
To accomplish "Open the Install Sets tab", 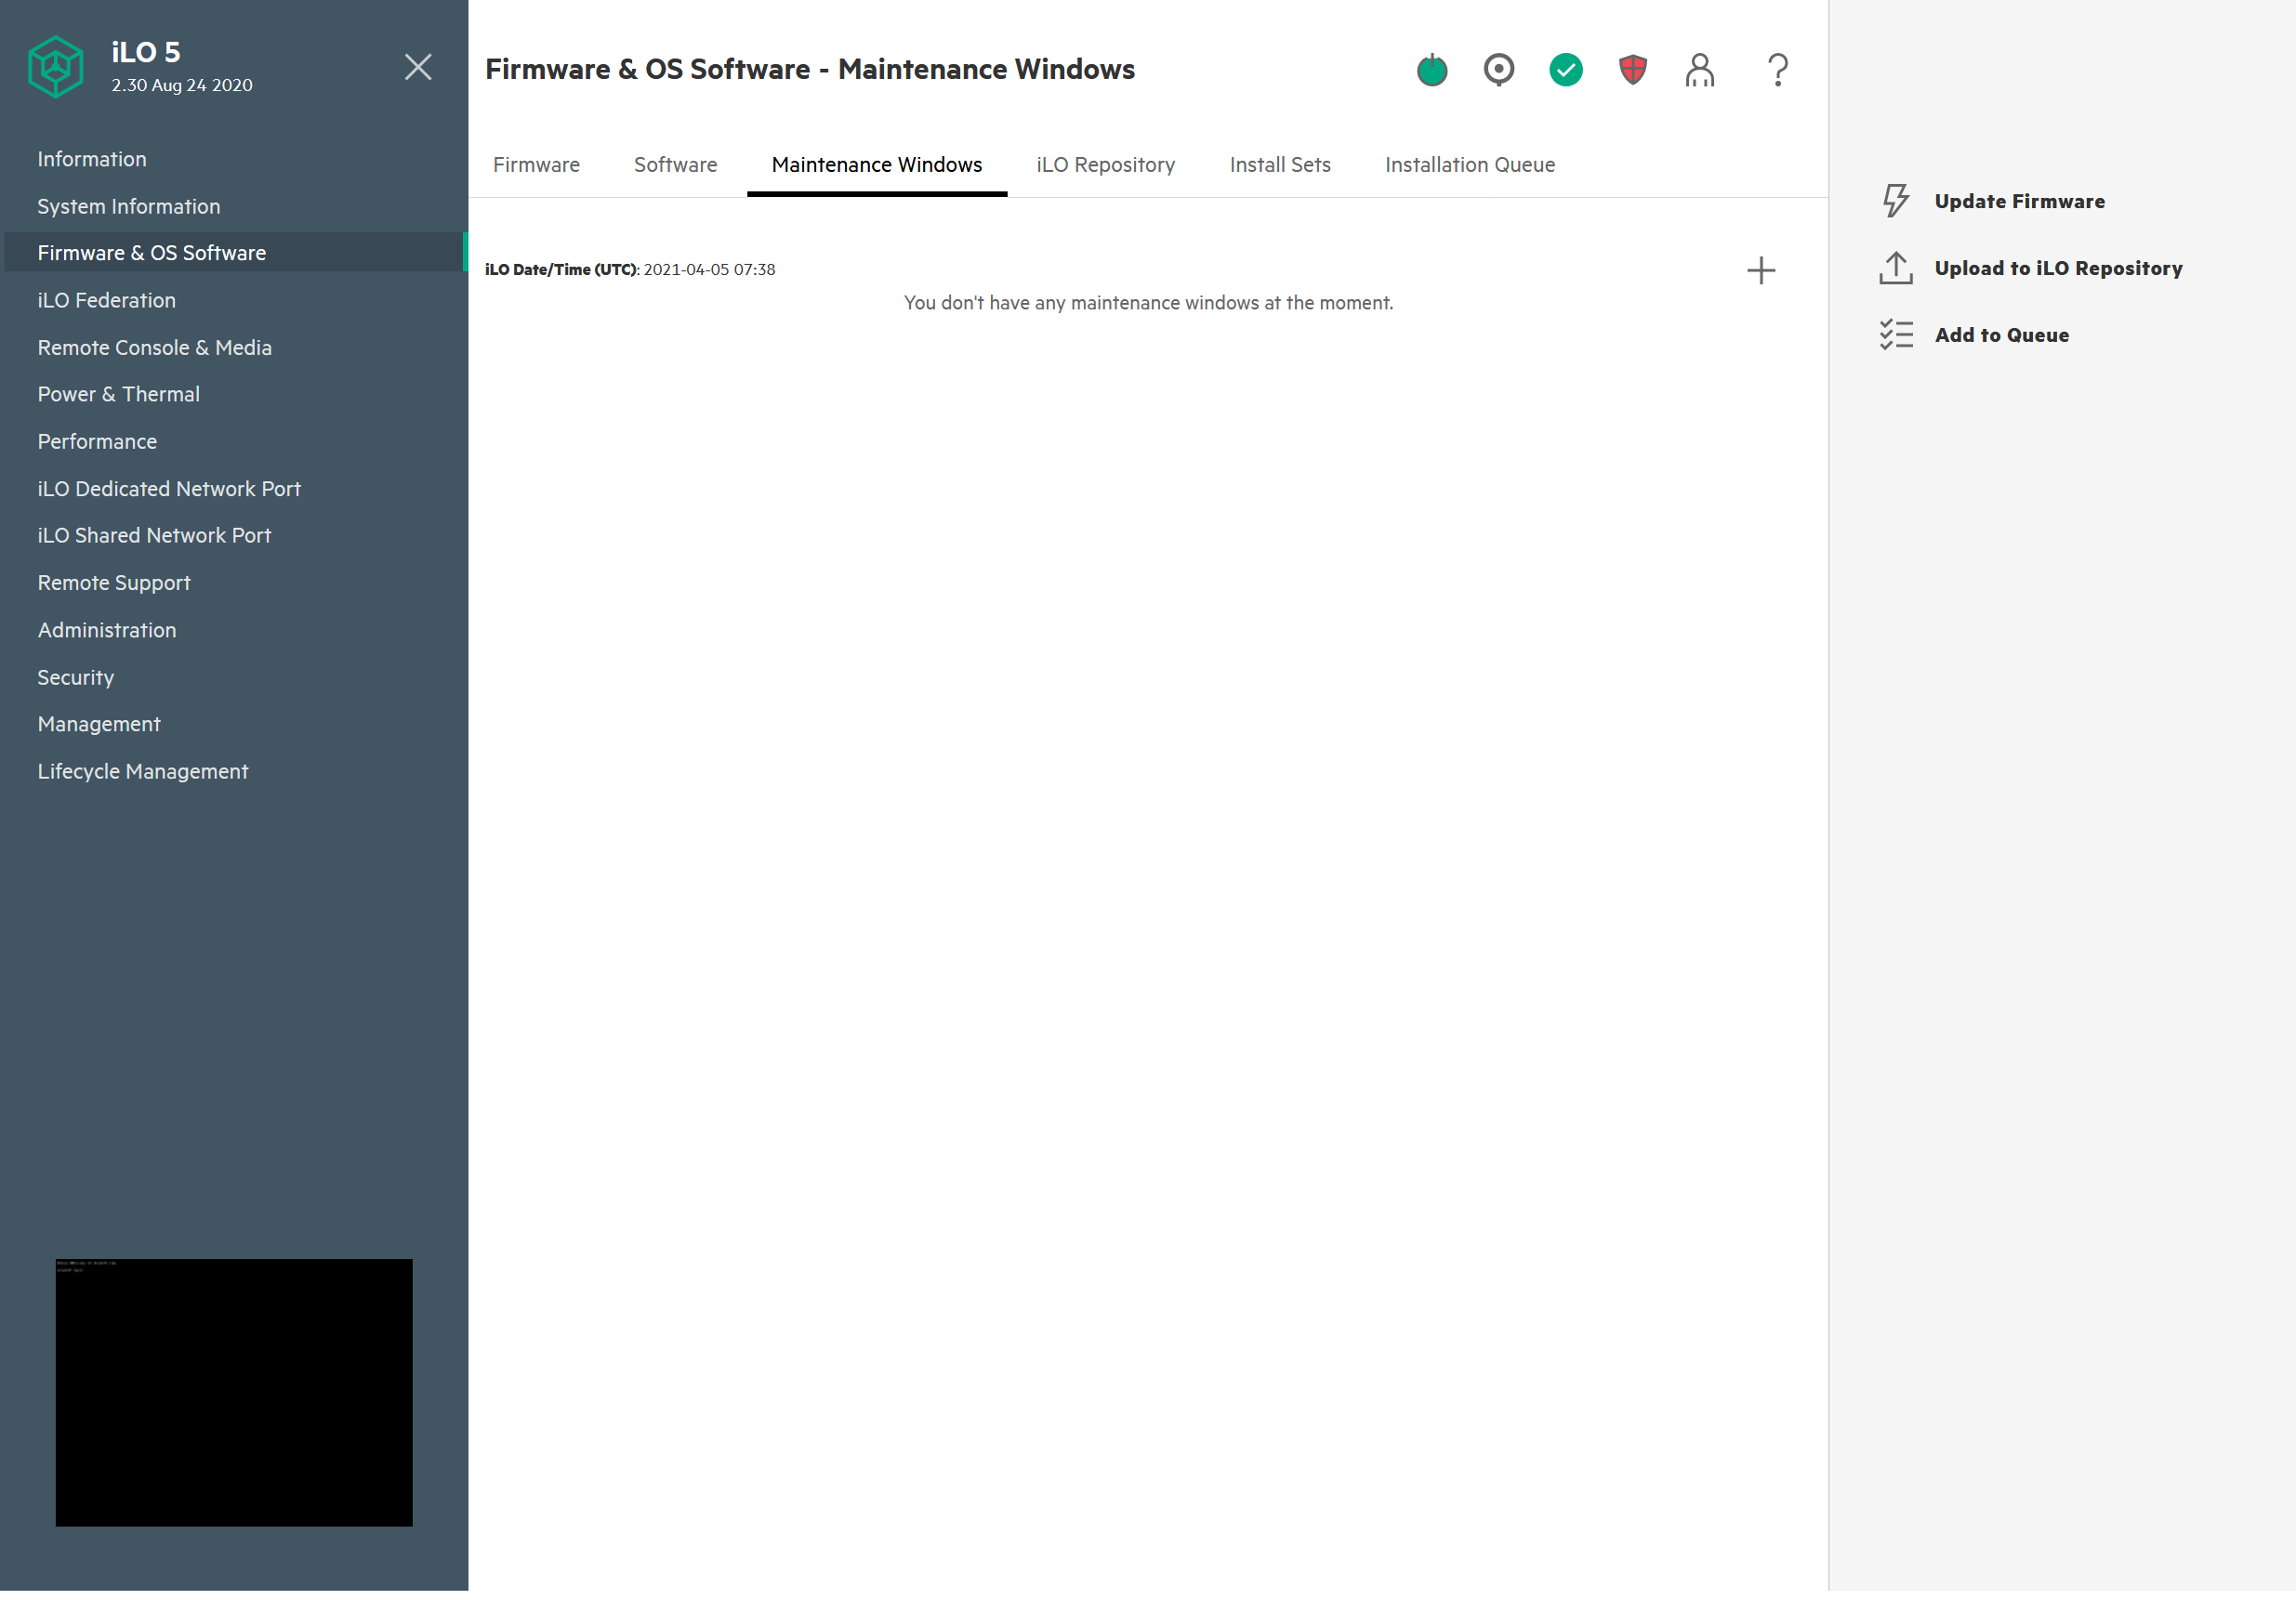I will [x=1279, y=164].
